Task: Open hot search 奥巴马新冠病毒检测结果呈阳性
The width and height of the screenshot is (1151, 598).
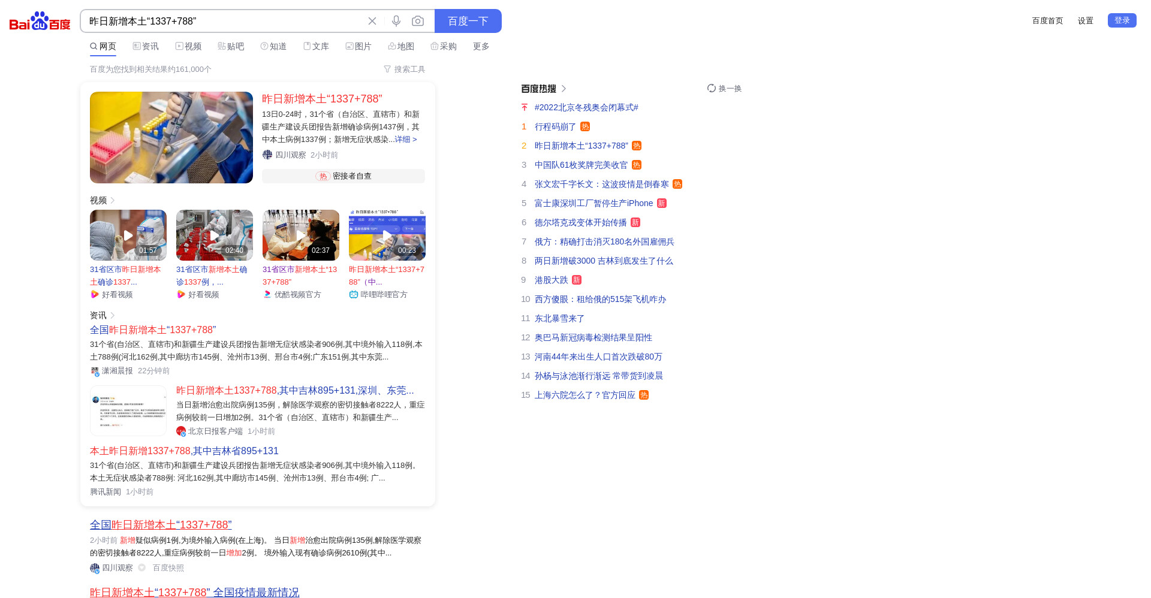Action: click(x=593, y=337)
